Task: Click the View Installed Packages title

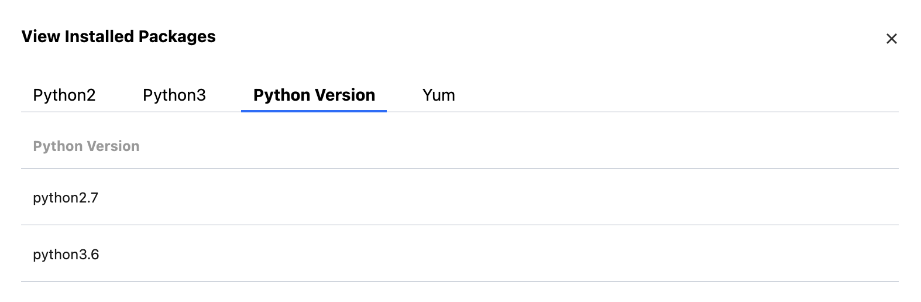Action: point(119,37)
